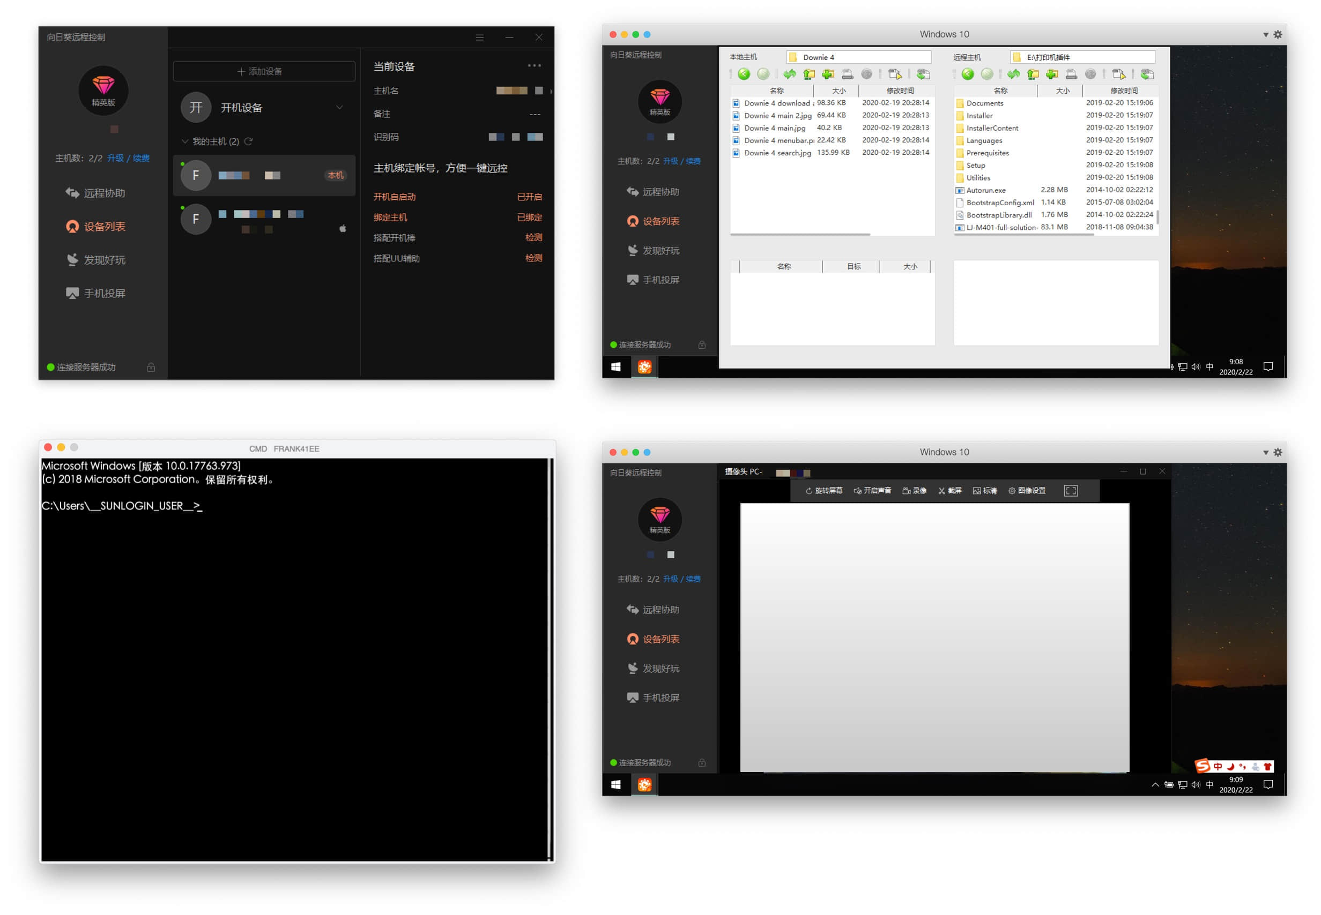Expand the 开机设备 chevron dropdown
Image resolution: width=1321 pixels, height=915 pixels.
[x=339, y=107]
